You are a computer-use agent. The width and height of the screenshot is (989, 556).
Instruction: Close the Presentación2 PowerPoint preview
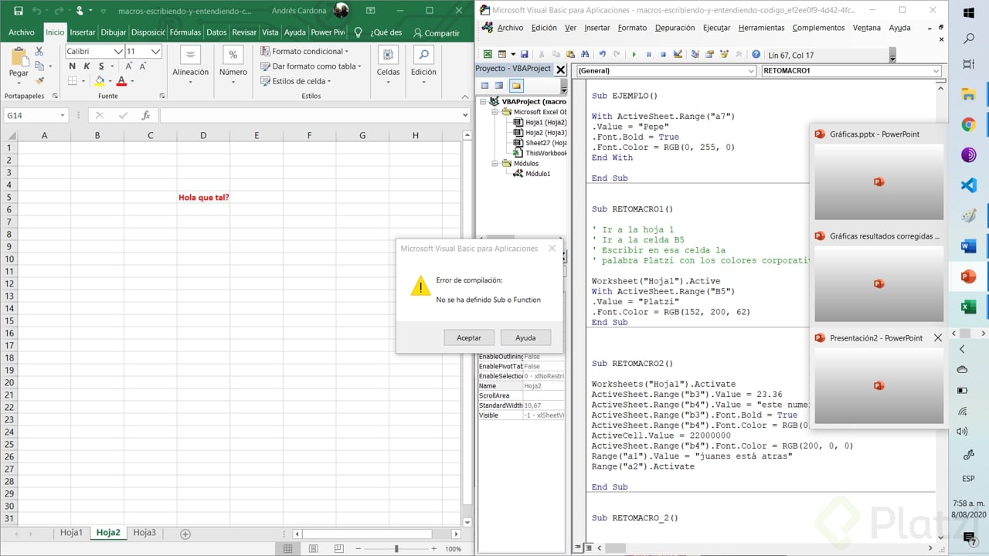pyautogui.click(x=938, y=337)
